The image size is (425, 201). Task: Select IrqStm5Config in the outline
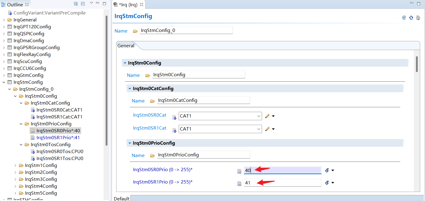(x=41, y=193)
